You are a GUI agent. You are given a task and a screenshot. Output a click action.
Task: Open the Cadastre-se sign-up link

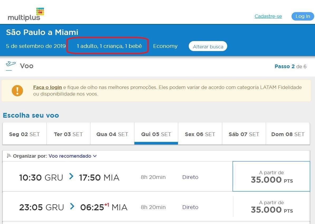tap(268, 16)
